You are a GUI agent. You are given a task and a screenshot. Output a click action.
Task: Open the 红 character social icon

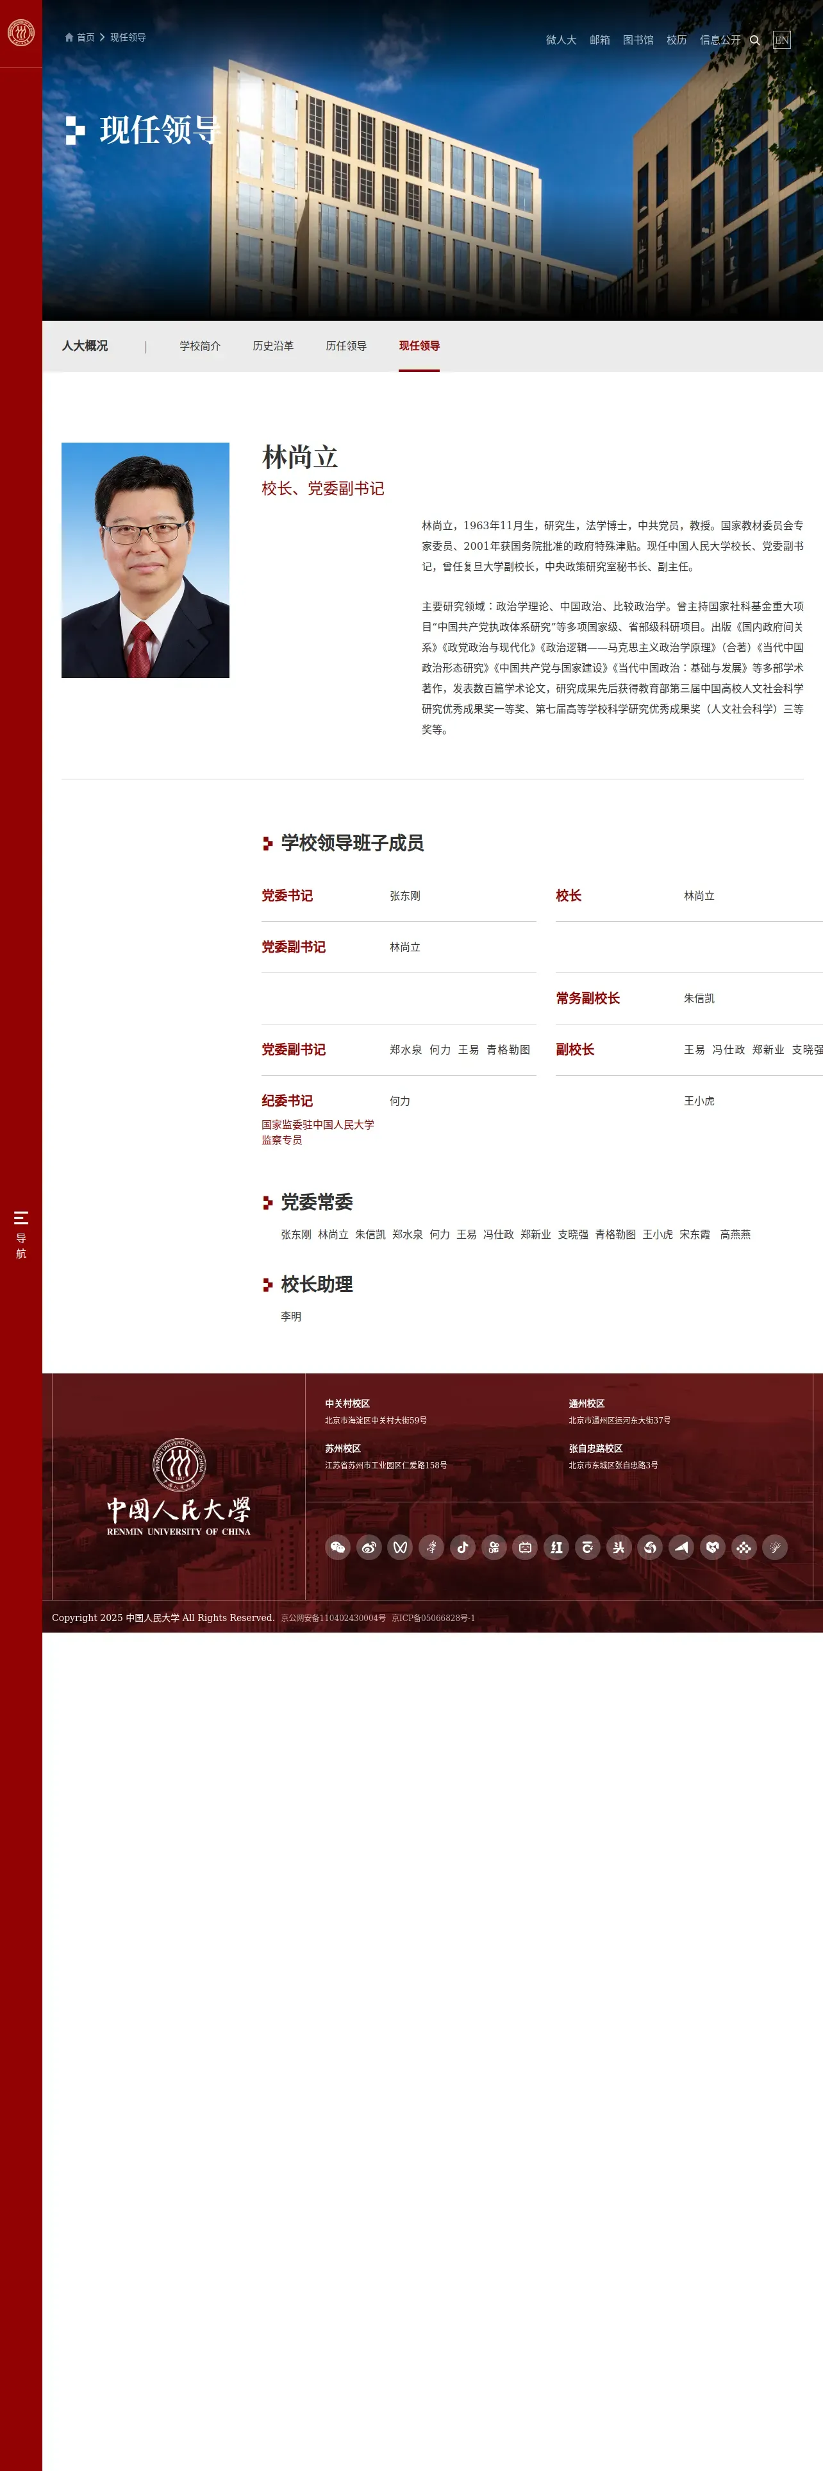pos(556,1547)
